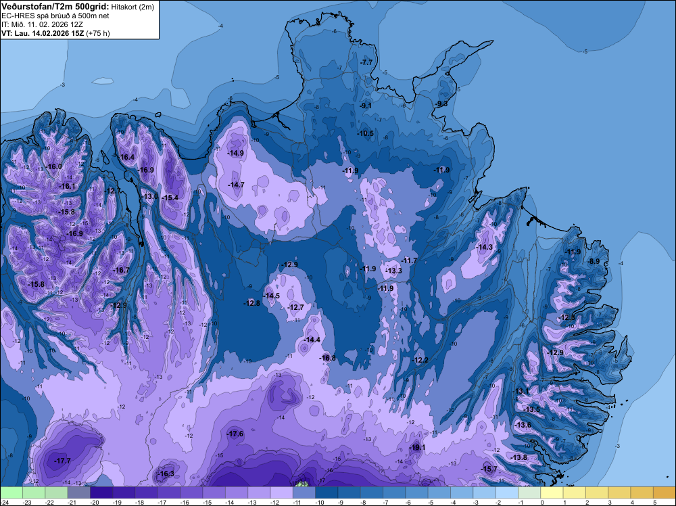Screen dimensions: 676x506
Task: Pick the 3 yellow-tan legend swatch
Action: tap(619, 492)
